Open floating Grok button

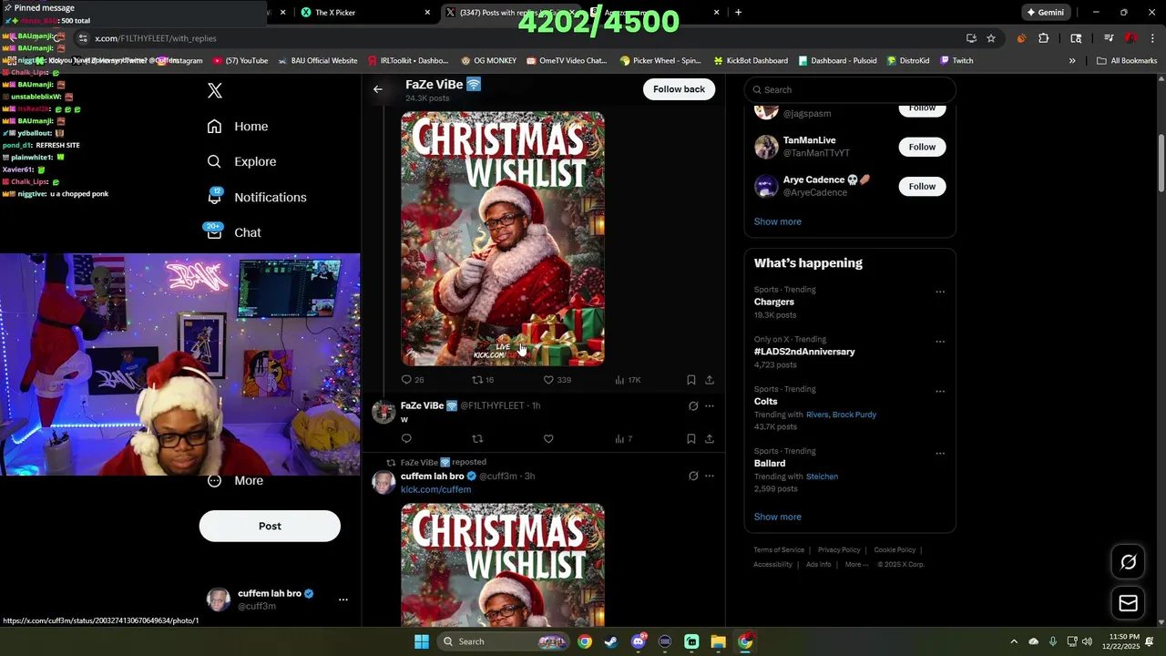(1128, 562)
